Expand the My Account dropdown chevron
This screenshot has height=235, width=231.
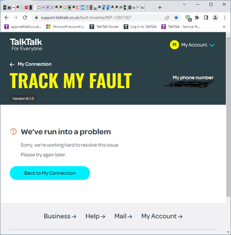tap(212, 45)
